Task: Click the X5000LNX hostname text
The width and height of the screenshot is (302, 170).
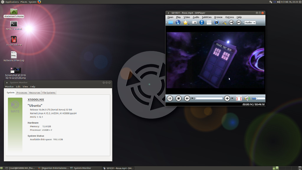Action: [36, 100]
